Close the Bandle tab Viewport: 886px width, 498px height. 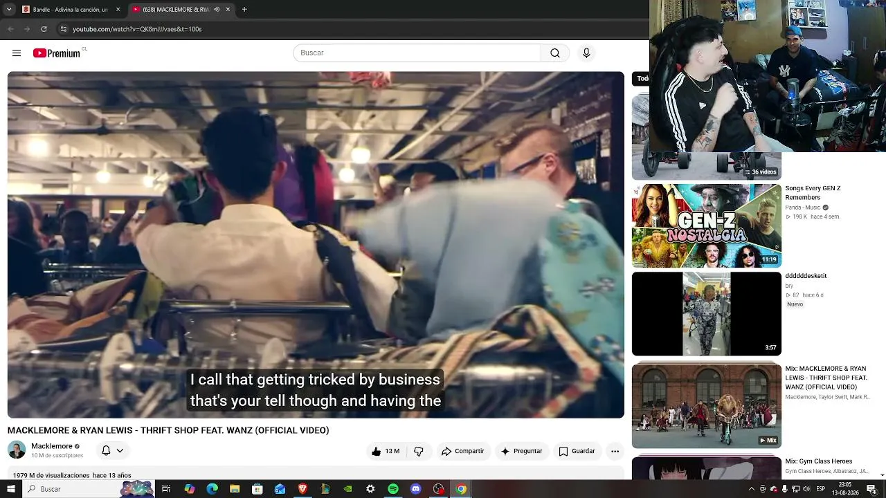pyautogui.click(x=118, y=10)
